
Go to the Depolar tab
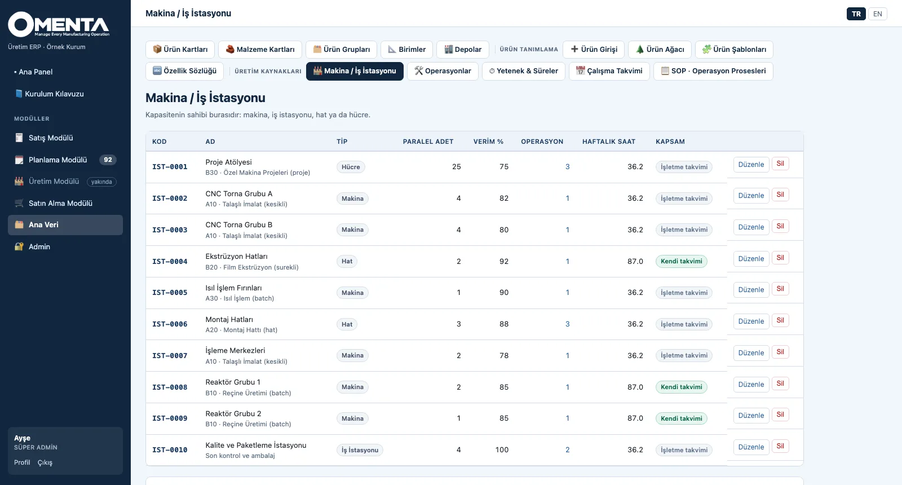click(462, 50)
